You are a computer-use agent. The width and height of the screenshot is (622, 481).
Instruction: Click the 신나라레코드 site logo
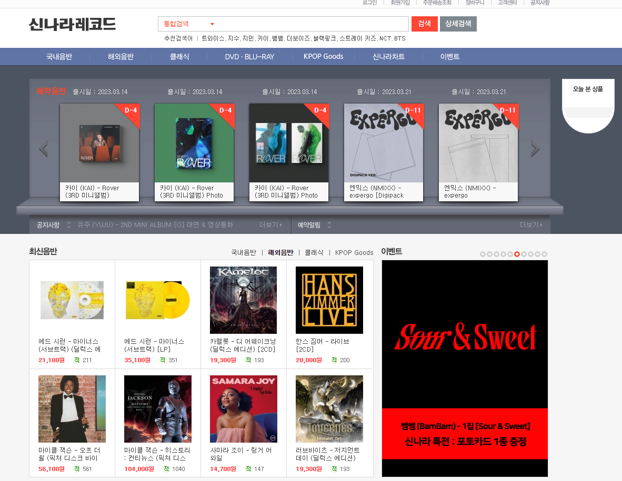[72, 25]
